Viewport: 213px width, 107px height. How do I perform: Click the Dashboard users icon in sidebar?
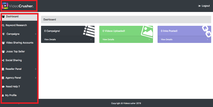click(x=3, y=17)
